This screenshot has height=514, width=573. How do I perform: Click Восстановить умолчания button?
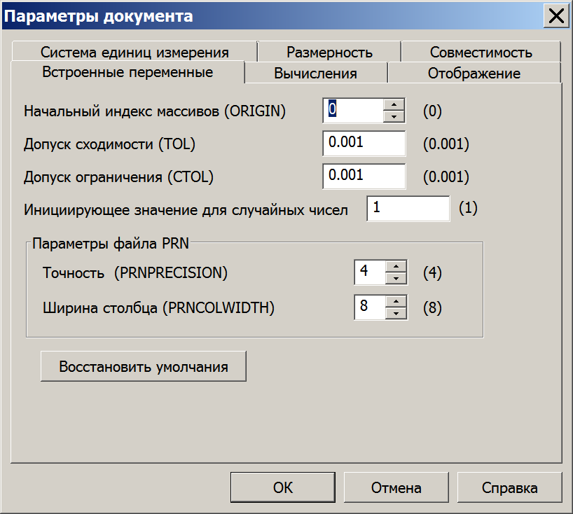144,366
